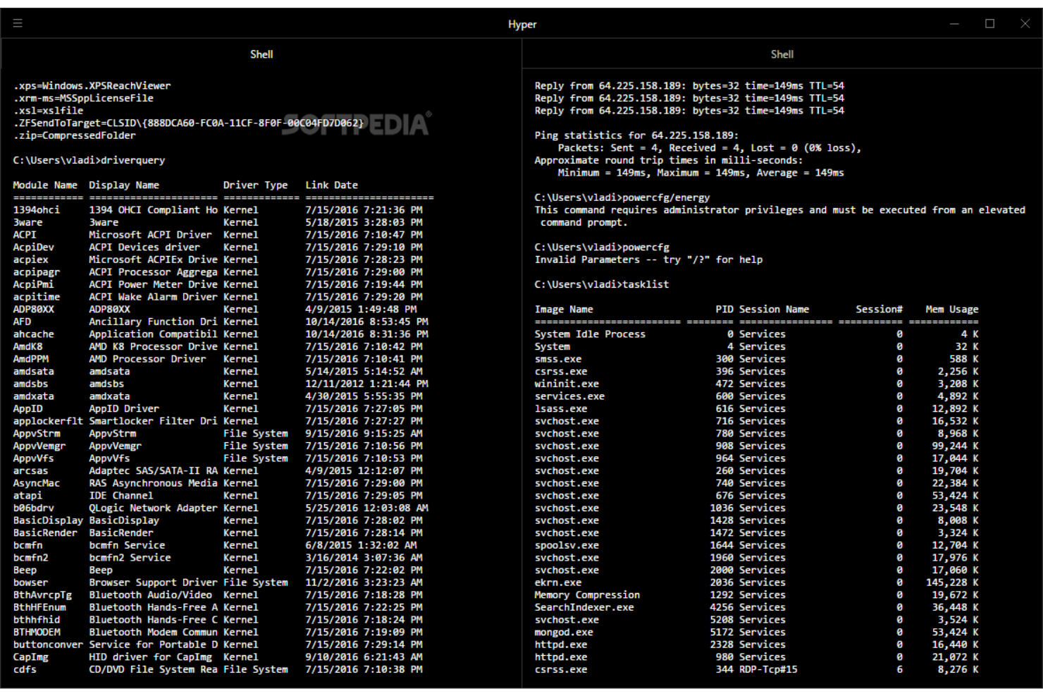Maximize the Hyper window

(989, 23)
